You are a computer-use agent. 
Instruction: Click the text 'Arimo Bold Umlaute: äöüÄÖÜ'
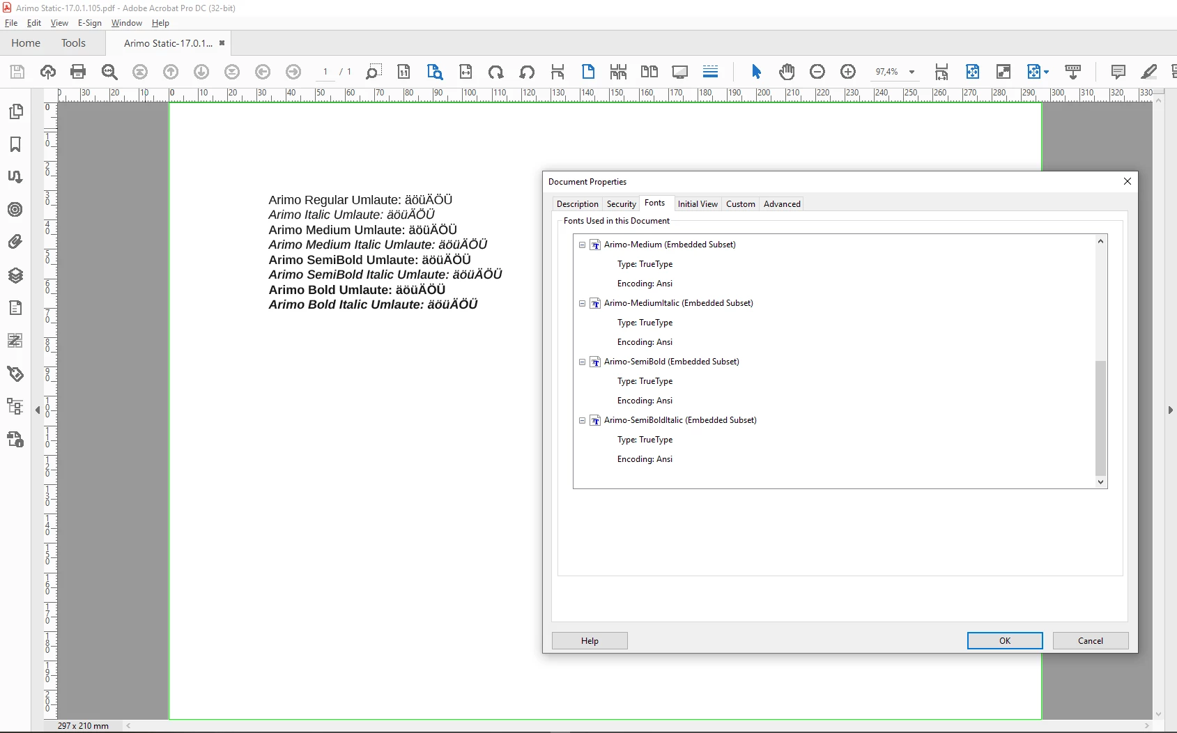357,290
